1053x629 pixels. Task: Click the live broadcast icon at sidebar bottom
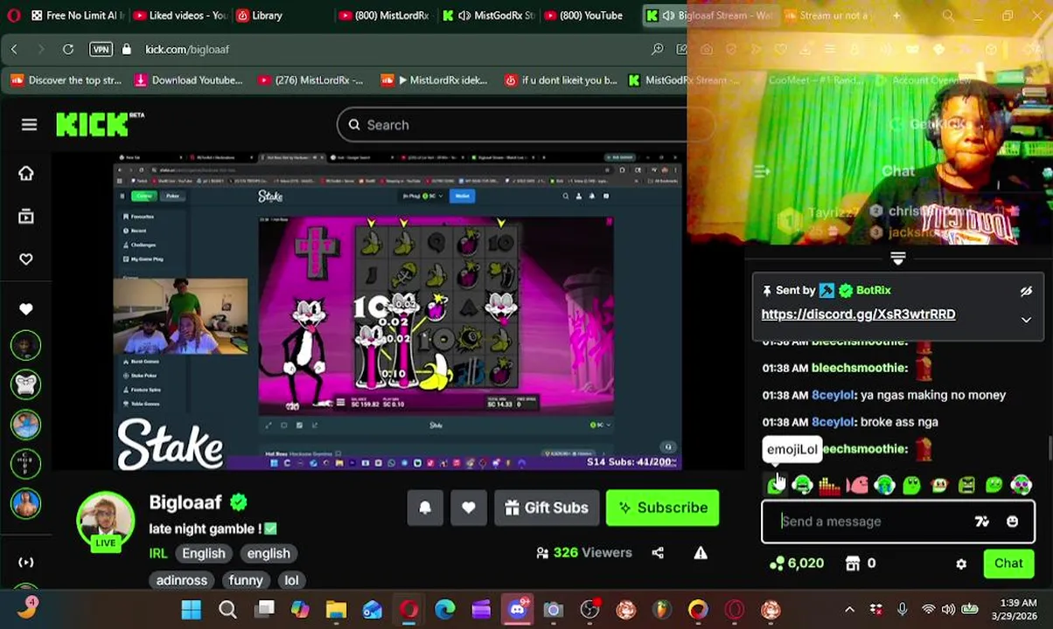(x=26, y=563)
